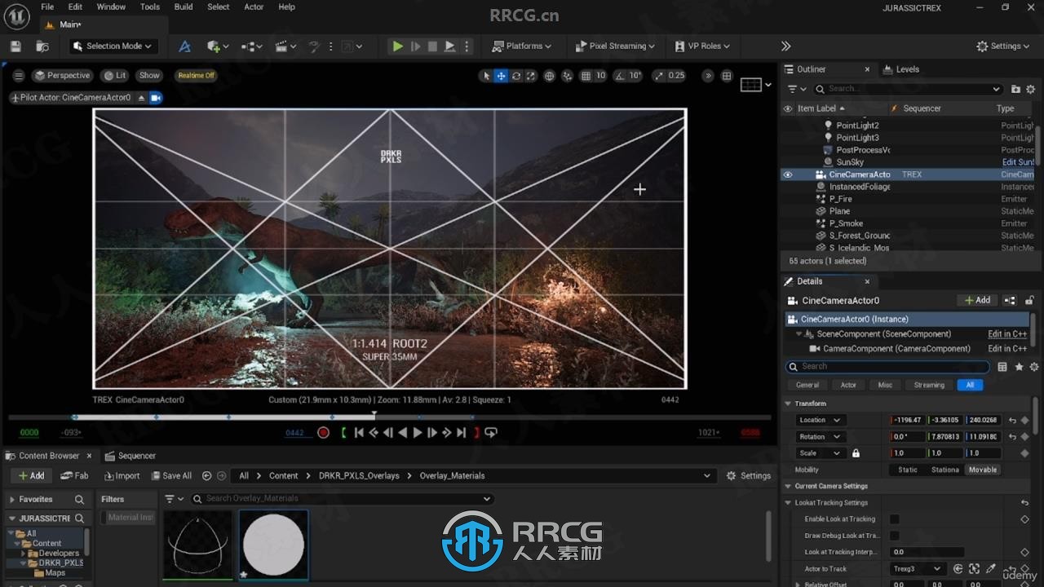Image resolution: width=1044 pixels, height=587 pixels.
Task: Open the Actor to Track Trexg3 dropdown
Action: pyautogui.click(x=917, y=569)
